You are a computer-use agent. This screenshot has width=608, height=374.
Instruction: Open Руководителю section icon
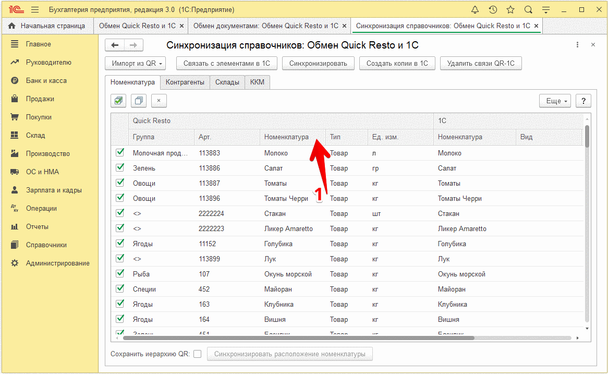tap(15, 62)
